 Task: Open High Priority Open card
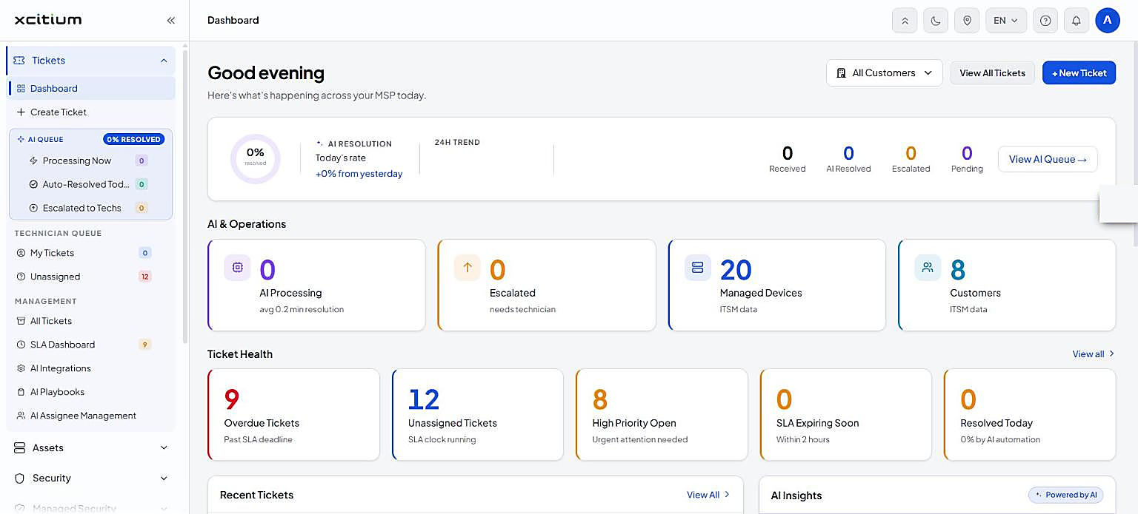point(662,415)
